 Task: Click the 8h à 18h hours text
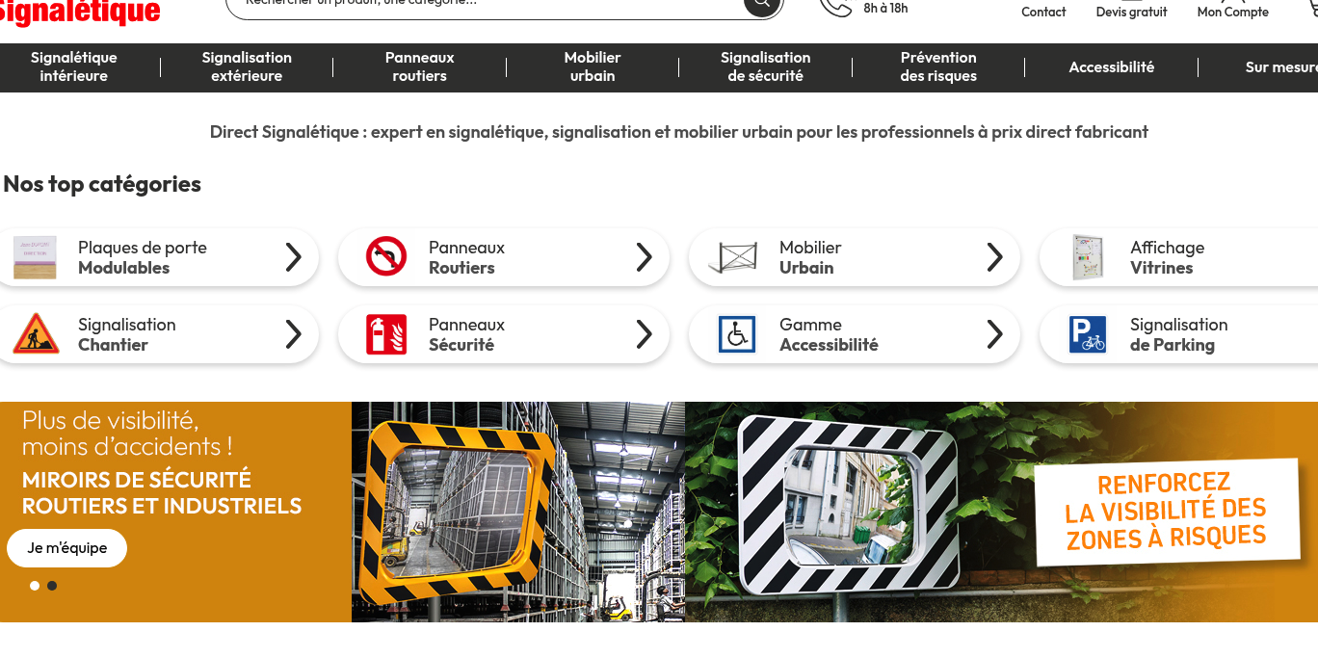[885, 8]
